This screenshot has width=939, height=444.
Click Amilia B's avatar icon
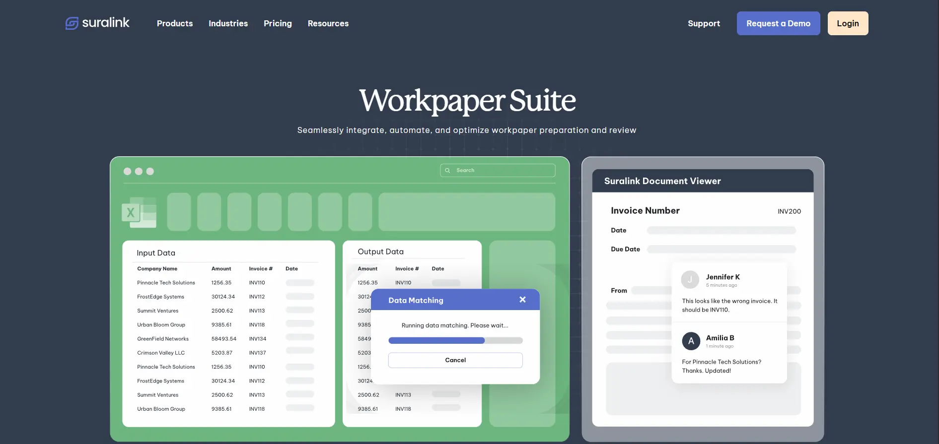click(691, 341)
